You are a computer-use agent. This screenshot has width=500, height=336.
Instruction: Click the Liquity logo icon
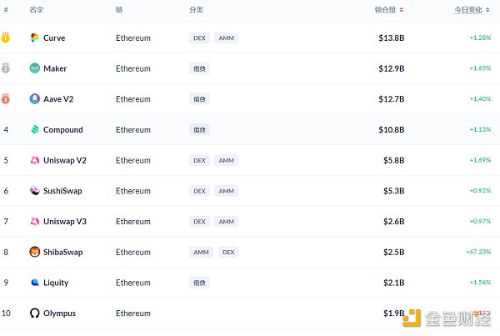[34, 283]
